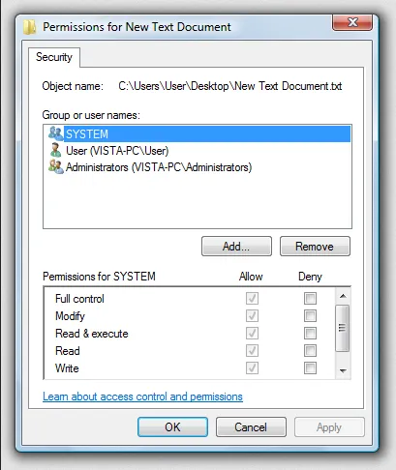396x470 pixels.
Task: Click the Add... button
Action: [x=236, y=247]
